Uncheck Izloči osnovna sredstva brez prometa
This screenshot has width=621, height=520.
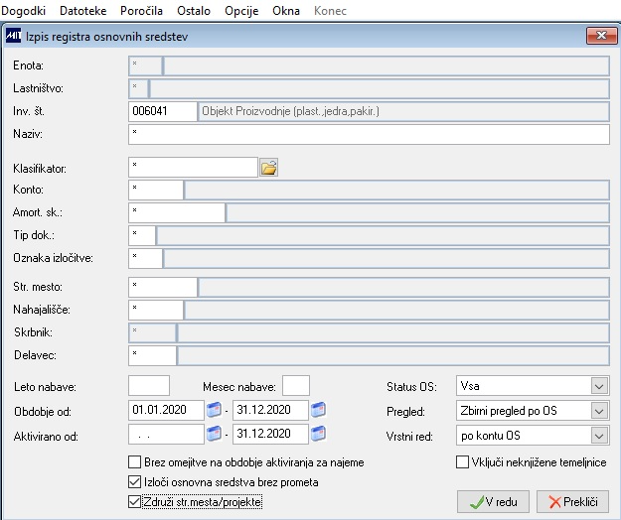[135, 482]
